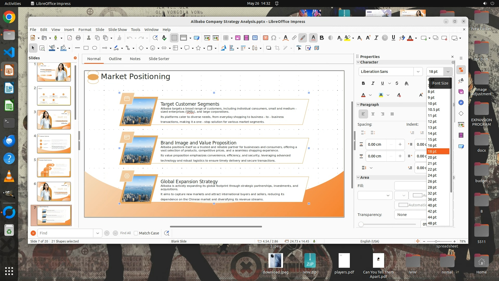This screenshot has width=499, height=281.
Task: Click the Find All button
Action: 126,233
